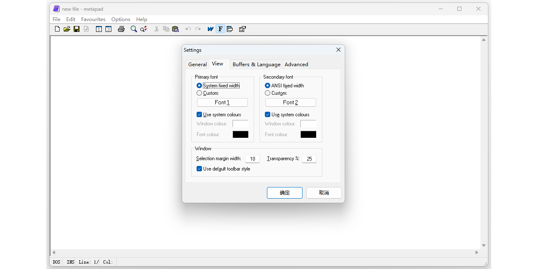Switch to the General tab

[x=197, y=65]
